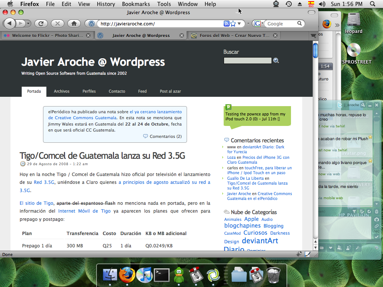Expand the URL bar history dropdown arrow
The width and height of the screenshot is (383, 287).
coord(239,24)
